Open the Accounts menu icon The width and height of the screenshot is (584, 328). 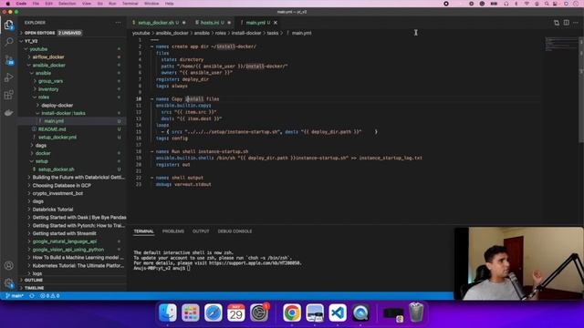pyautogui.click(x=9, y=265)
